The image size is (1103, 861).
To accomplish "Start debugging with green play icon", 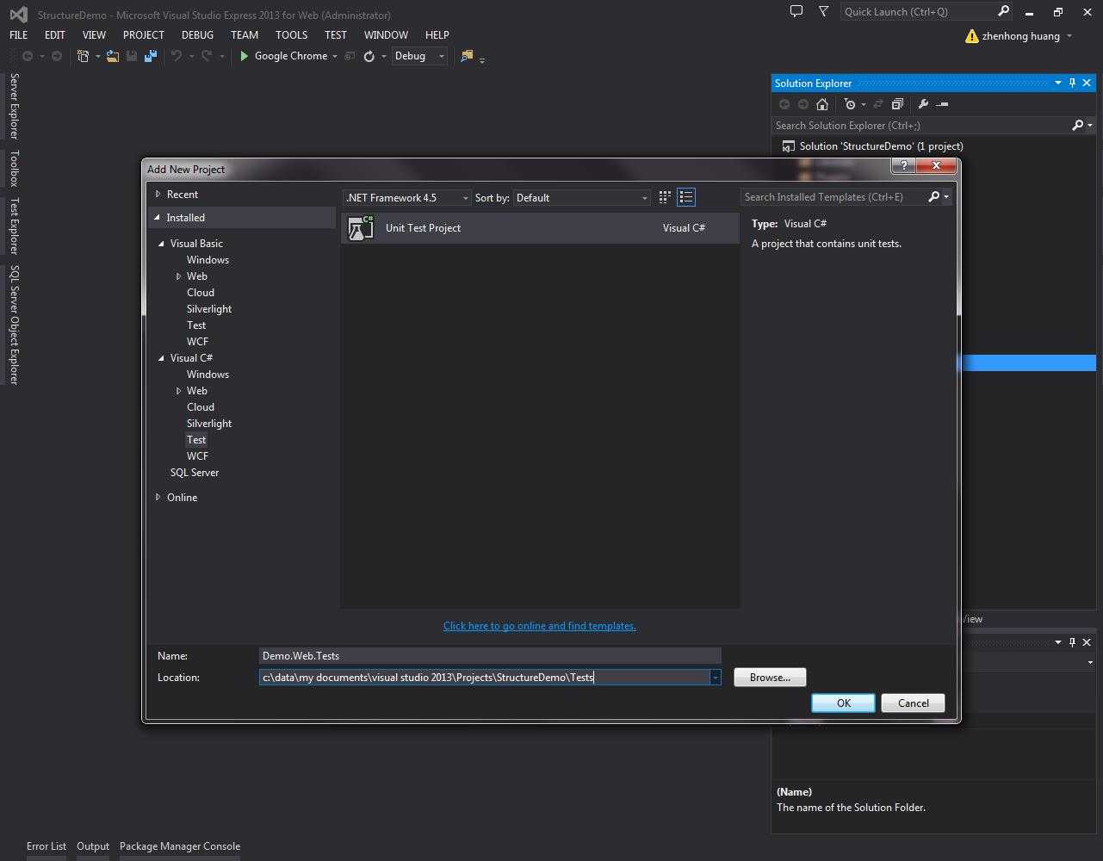I will tap(245, 56).
